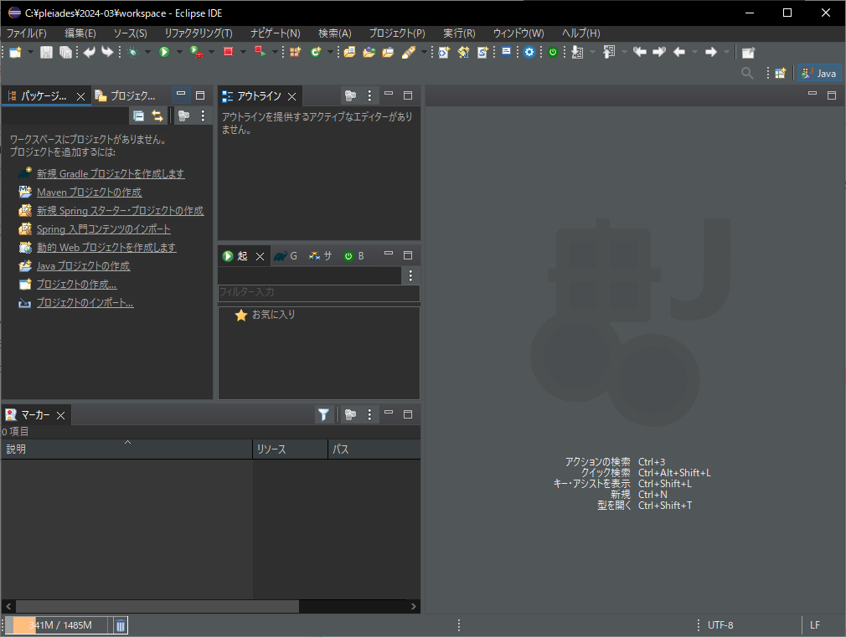Open the リファクタリング(T) menu
This screenshot has width=846, height=637.
pyautogui.click(x=199, y=33)
